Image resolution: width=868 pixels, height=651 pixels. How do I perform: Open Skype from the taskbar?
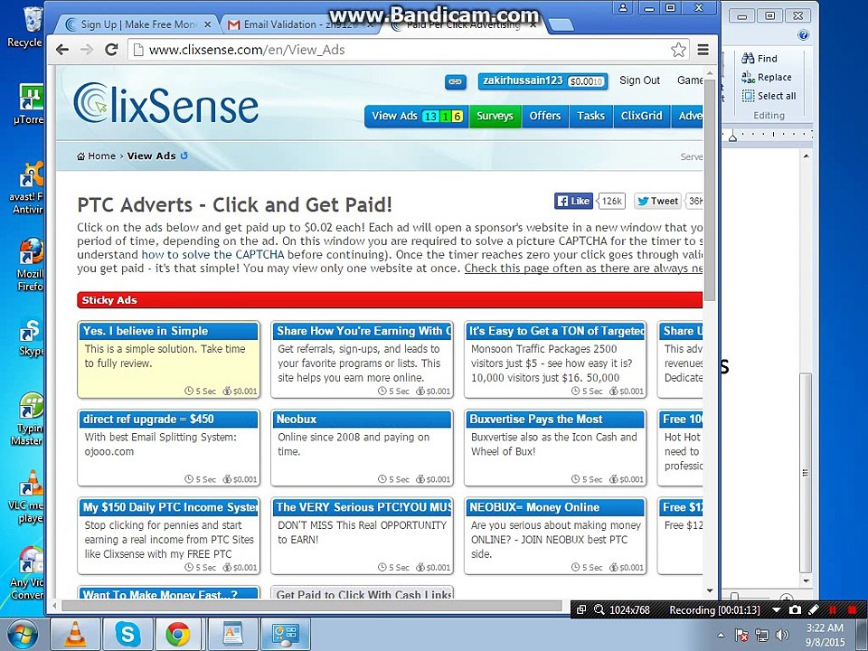(x=127, y=635)
